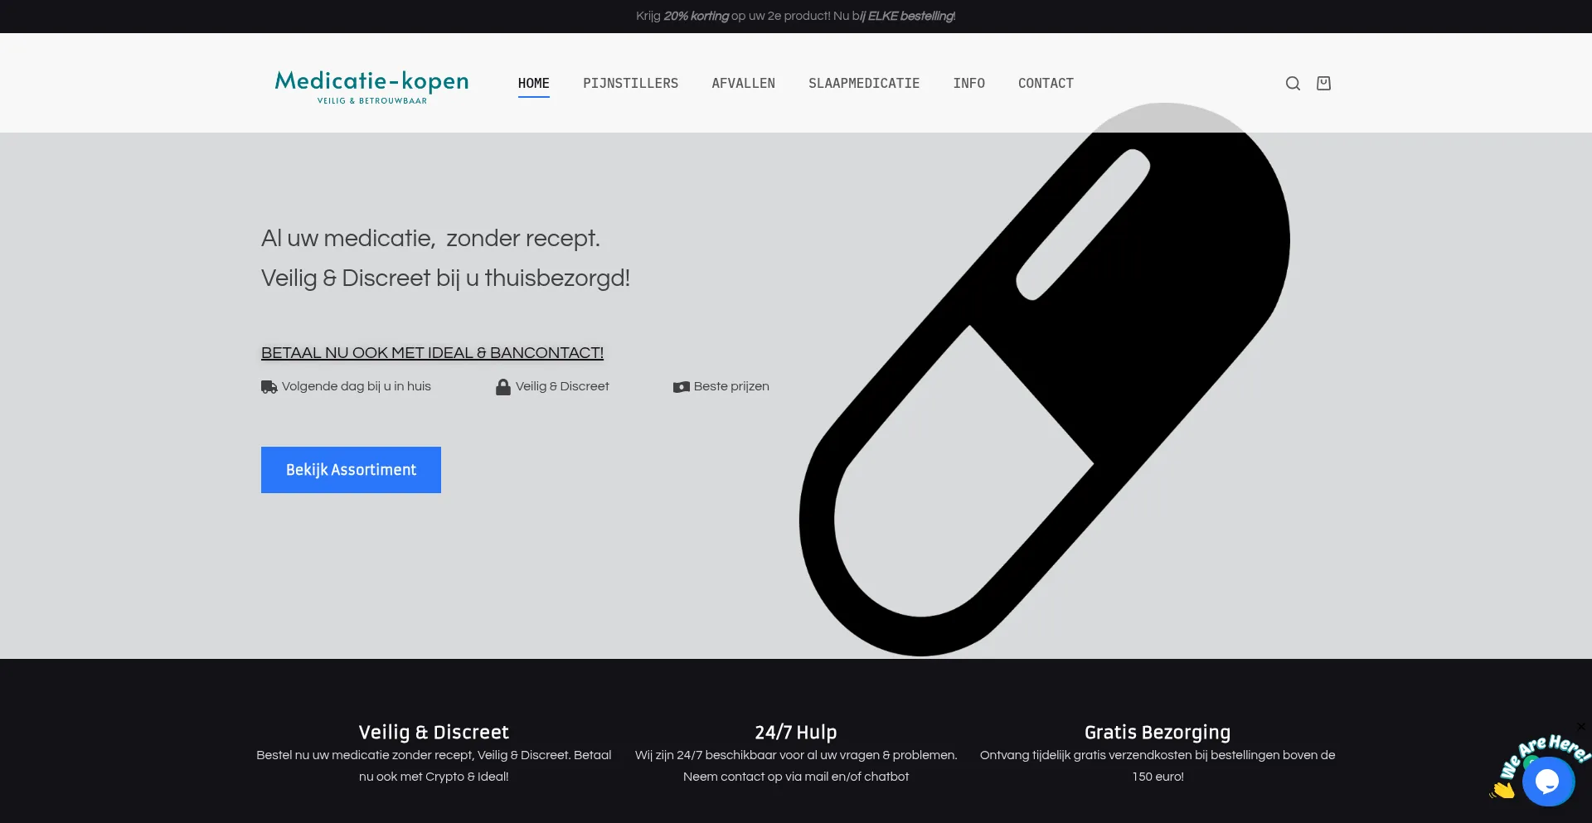The width and height of the screenshot is (1592, 823).
Task: Open the PIJNSTILLERS menu
Action: point(630,84)
